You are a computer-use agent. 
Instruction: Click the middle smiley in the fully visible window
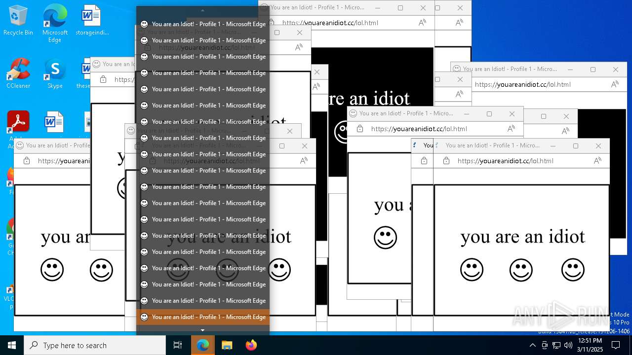coord(521,270)
